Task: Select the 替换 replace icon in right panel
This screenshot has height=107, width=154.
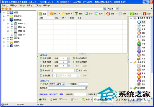Action: [139, 29]
